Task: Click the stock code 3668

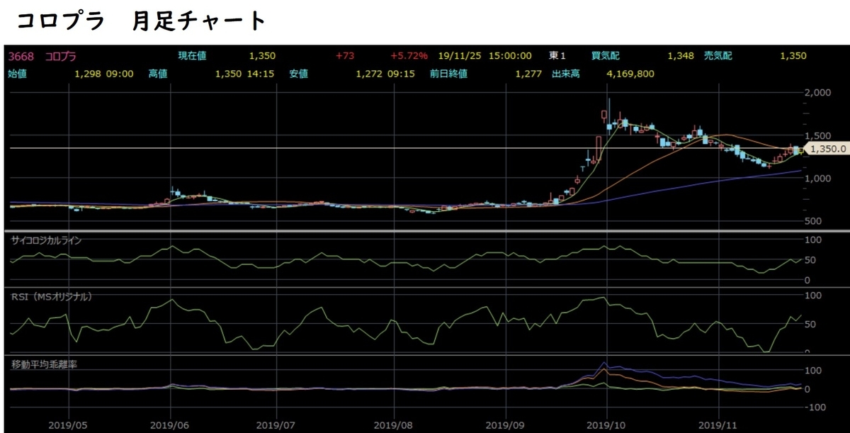Action: coord(21,56)
